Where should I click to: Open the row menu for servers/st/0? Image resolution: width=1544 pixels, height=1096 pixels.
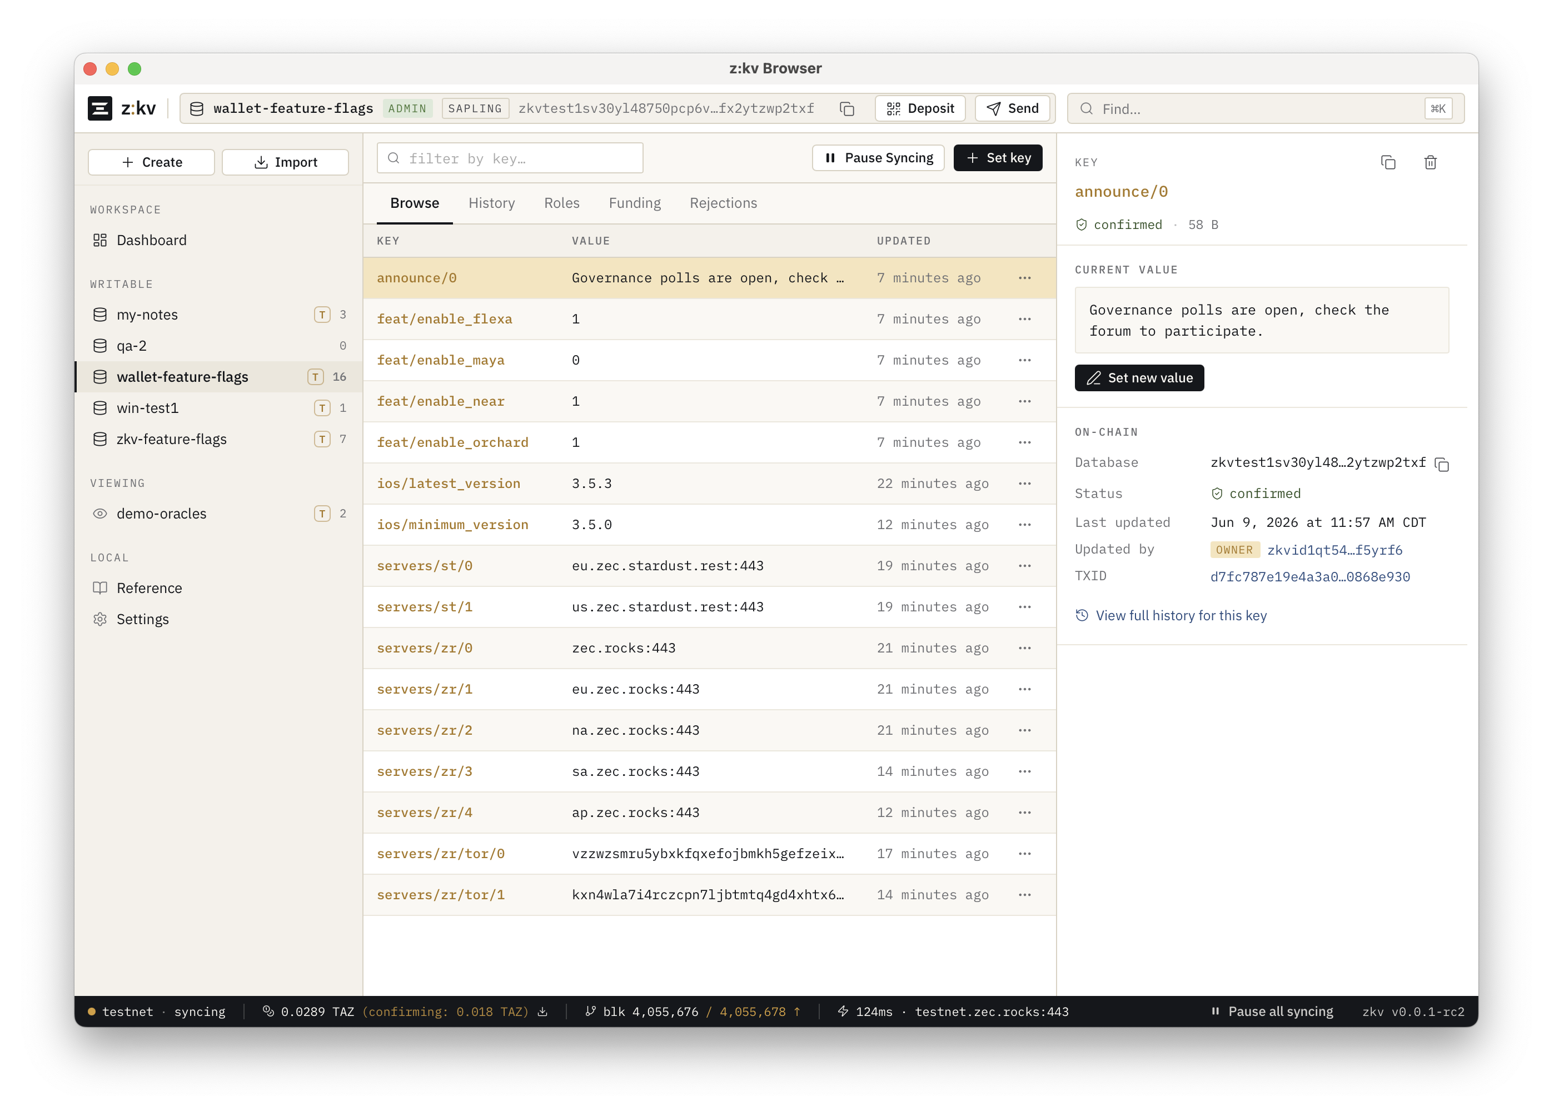(x=1024, y=566)
